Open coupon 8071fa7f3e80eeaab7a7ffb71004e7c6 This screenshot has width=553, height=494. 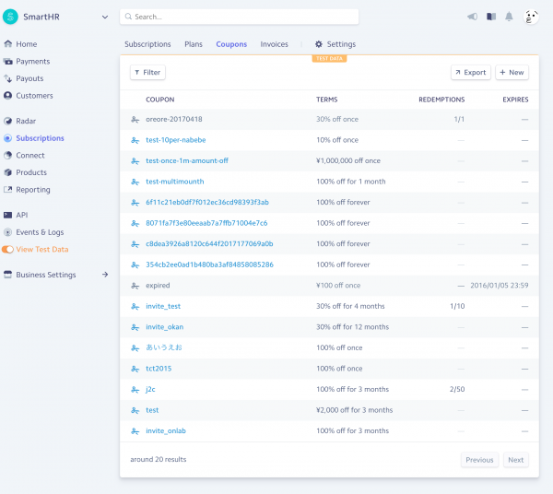click(206, 223)
